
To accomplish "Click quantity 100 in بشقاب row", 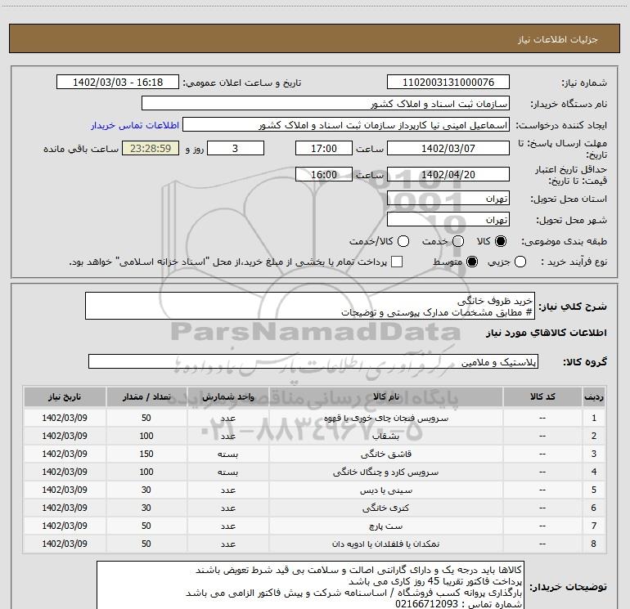I will pos(146,436).
